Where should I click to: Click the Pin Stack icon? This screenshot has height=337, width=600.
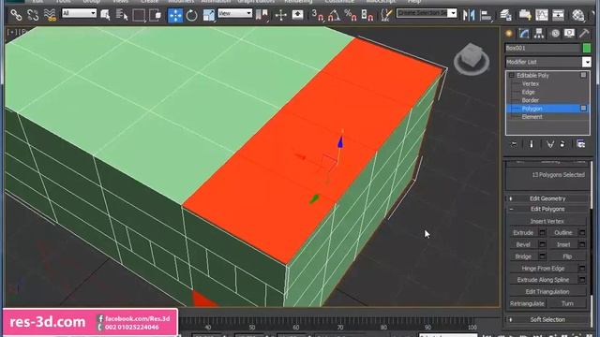pyautogui.click(x=514, y=144)
